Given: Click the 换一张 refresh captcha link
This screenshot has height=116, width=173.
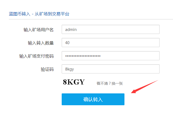Looking at the screenshot, I should (117, 83).
